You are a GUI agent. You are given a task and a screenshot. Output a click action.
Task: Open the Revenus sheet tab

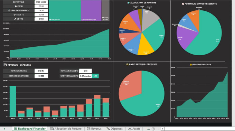tap(94, 129)
